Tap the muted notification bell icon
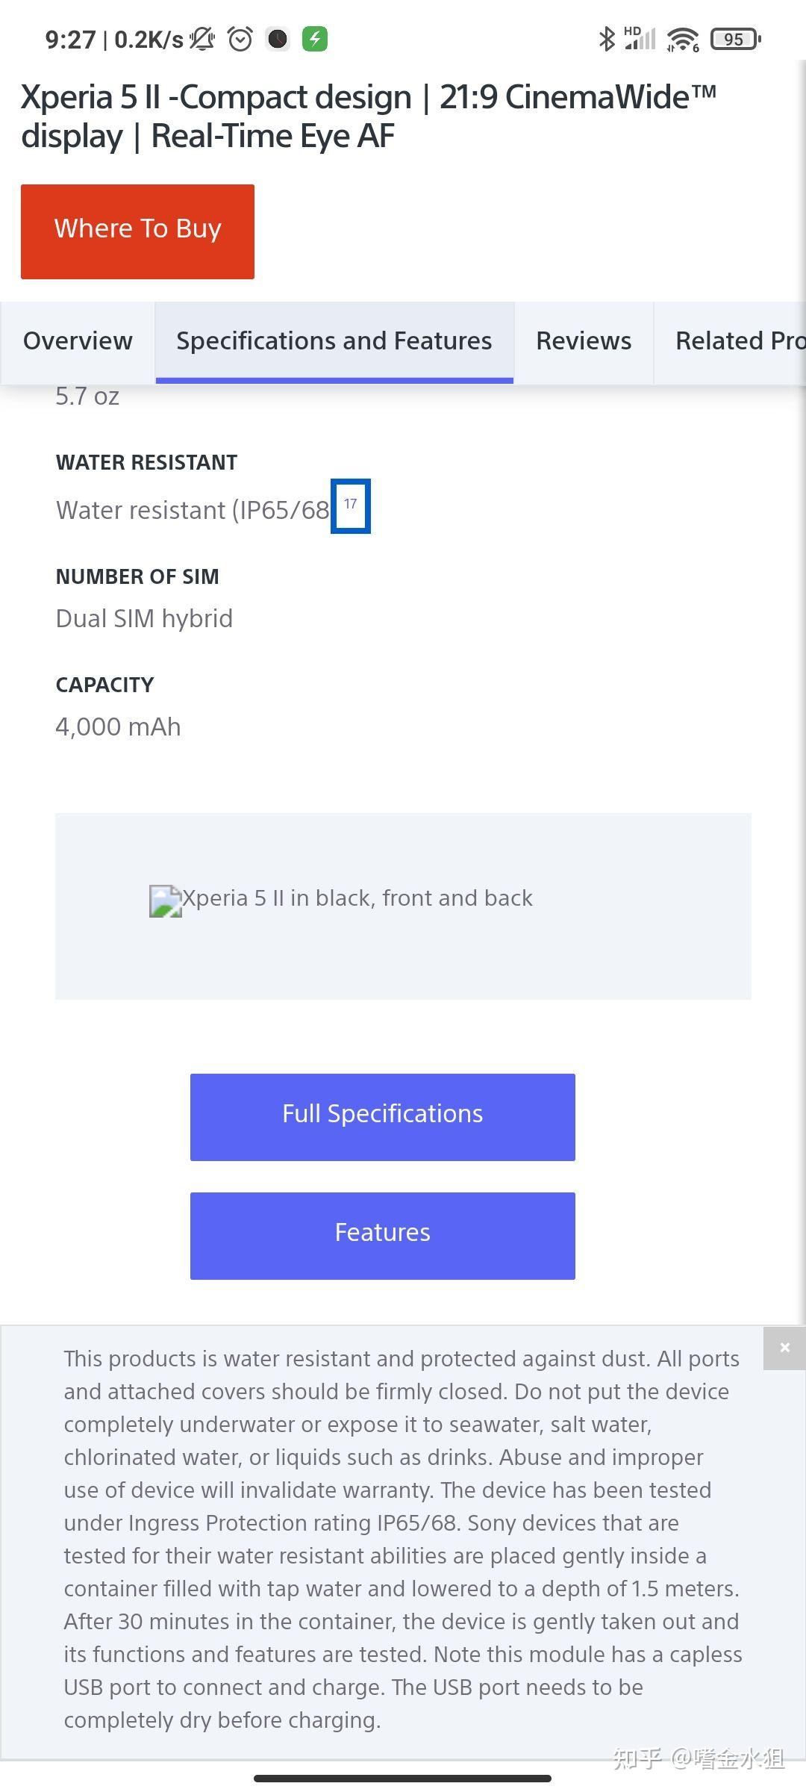This screenshot has height=1792, width=806. [202, 39]
